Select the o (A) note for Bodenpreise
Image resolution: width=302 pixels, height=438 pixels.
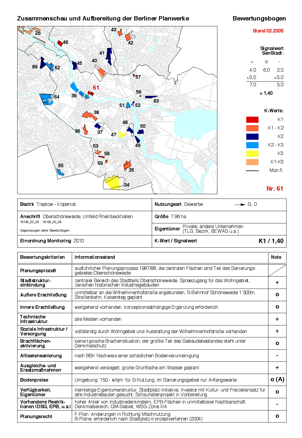tap(277, 380)
